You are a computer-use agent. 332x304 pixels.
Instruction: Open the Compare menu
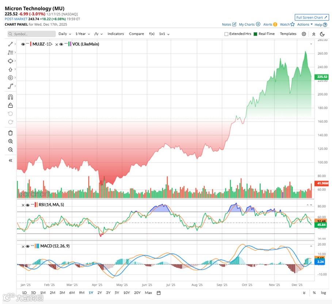(136, 34)
